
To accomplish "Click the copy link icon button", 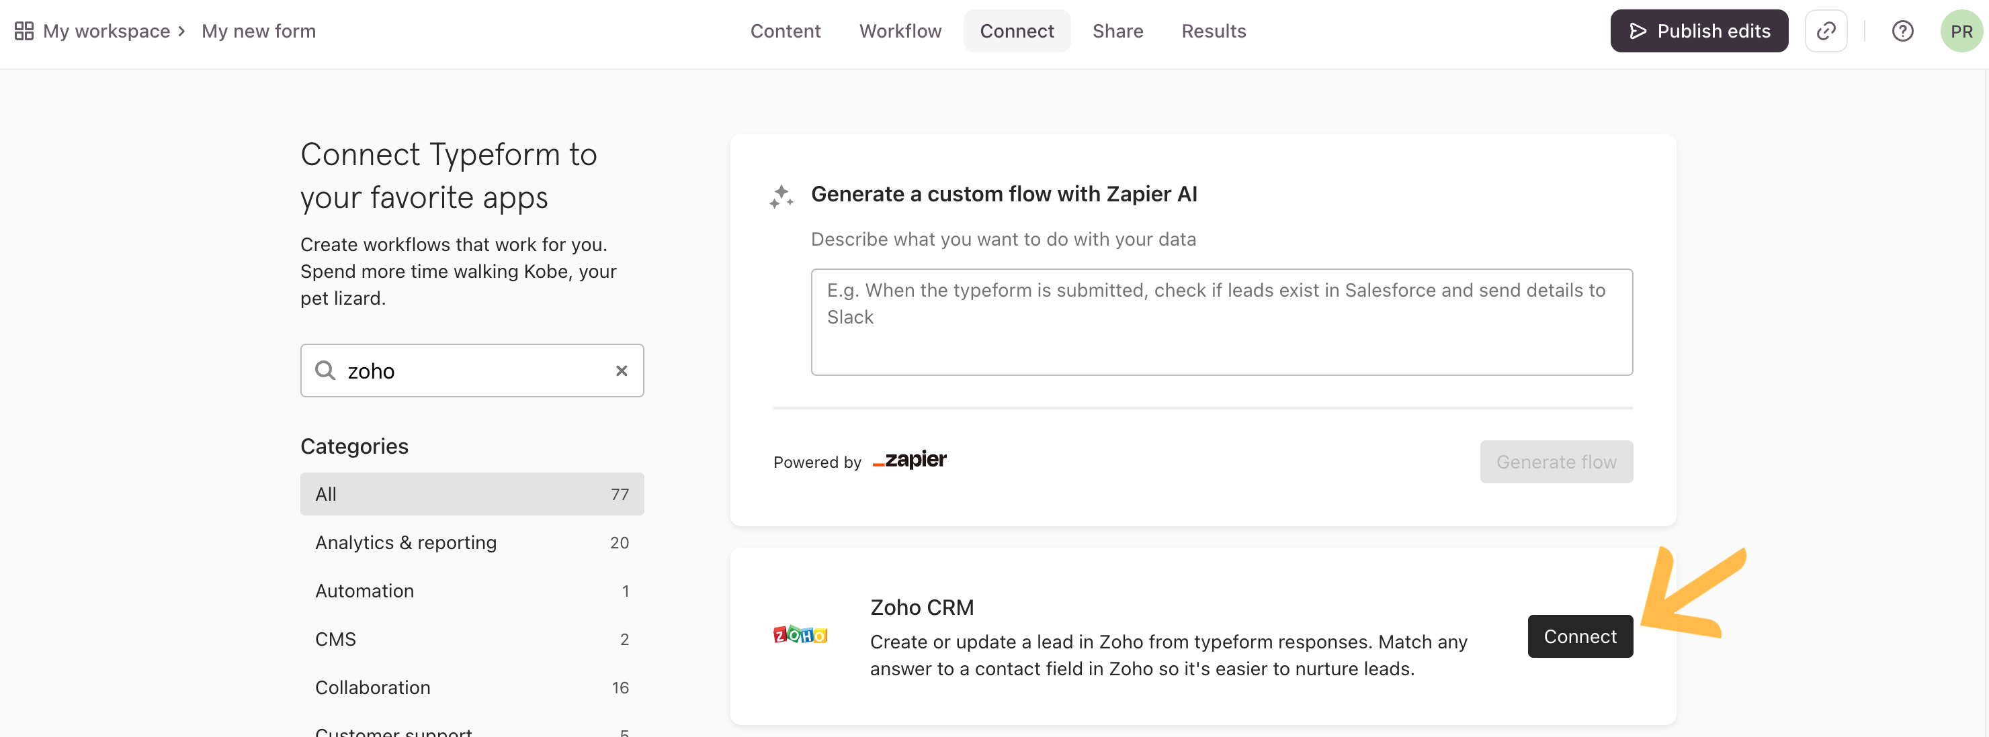I will point(1825,31).
